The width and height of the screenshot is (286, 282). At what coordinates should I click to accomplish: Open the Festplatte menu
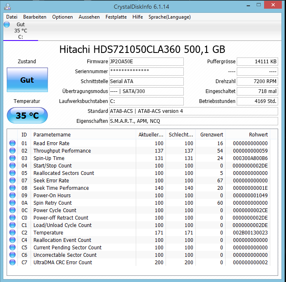[x=116, y=17]
